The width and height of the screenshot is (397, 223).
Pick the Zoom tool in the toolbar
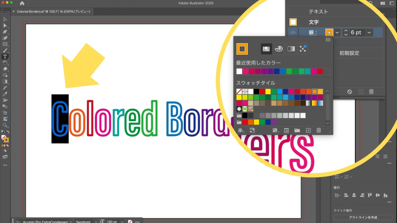click(x=5, y=125)
